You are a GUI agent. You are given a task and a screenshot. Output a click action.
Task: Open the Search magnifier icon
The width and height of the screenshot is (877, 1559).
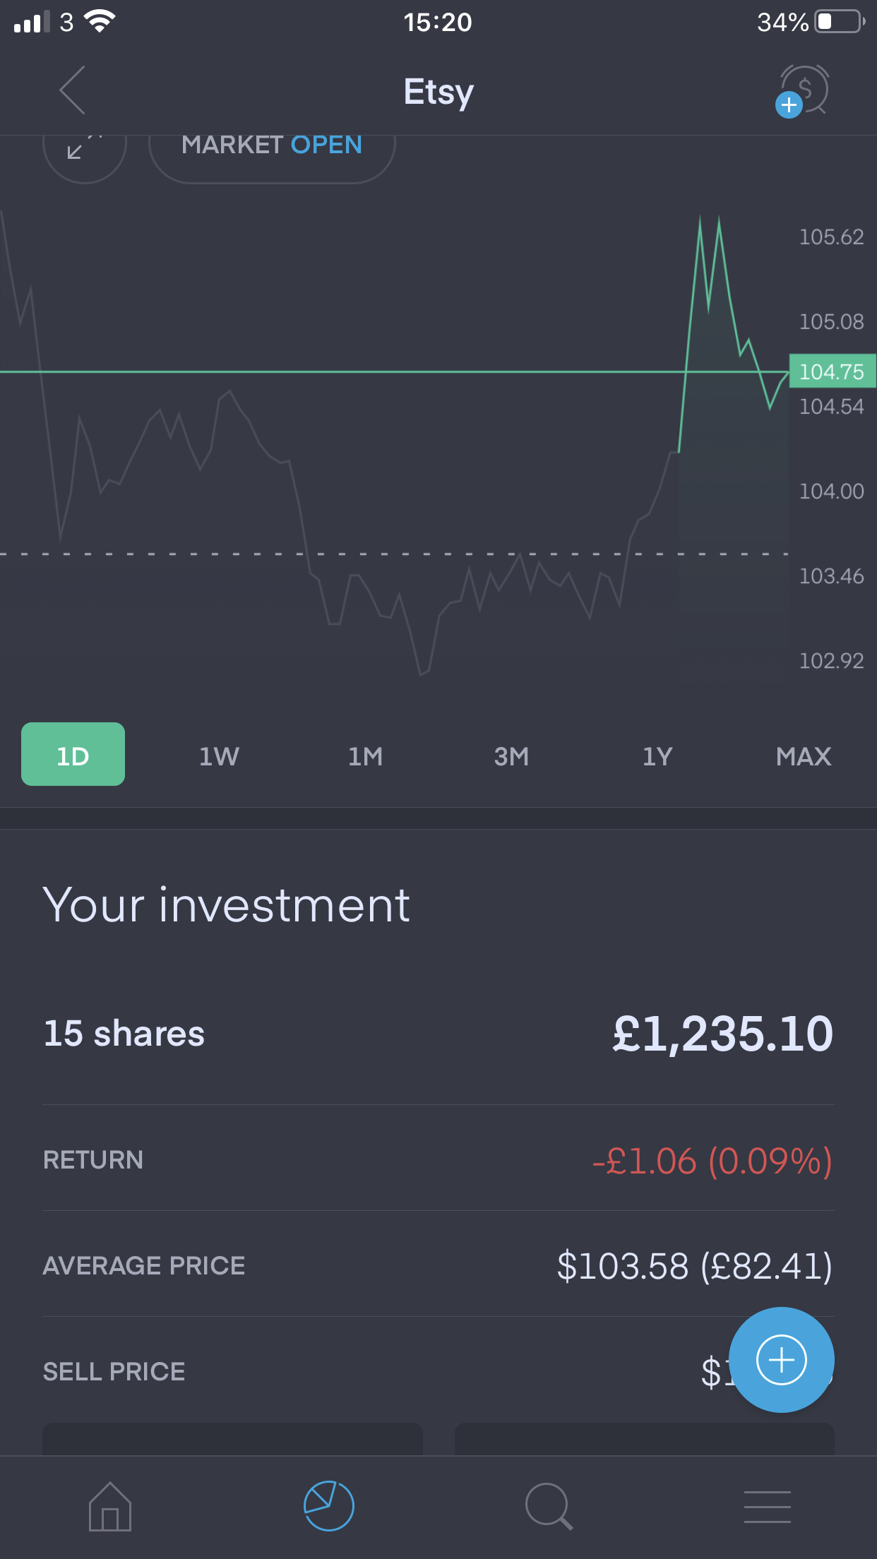[549, 1506]
